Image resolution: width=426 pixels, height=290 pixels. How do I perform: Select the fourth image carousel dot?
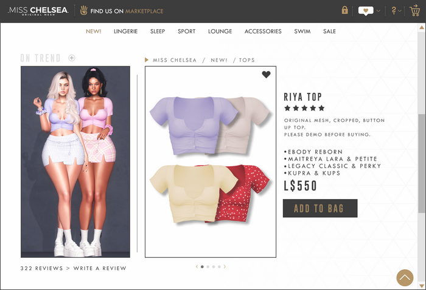219,267
